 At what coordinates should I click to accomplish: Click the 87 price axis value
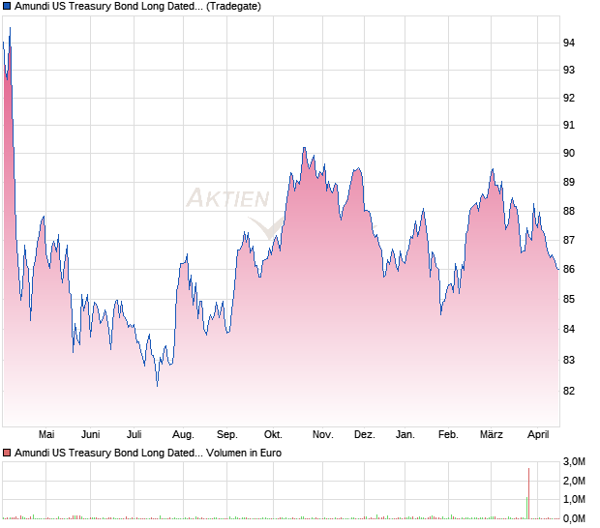pyautogui.click(x=569, y=240)
